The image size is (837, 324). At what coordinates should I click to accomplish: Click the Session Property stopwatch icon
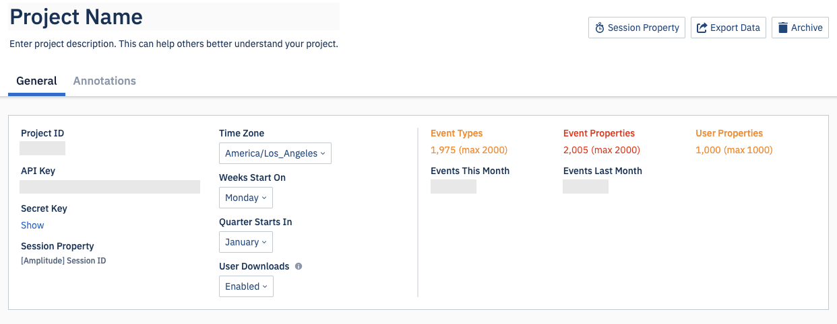599,28
